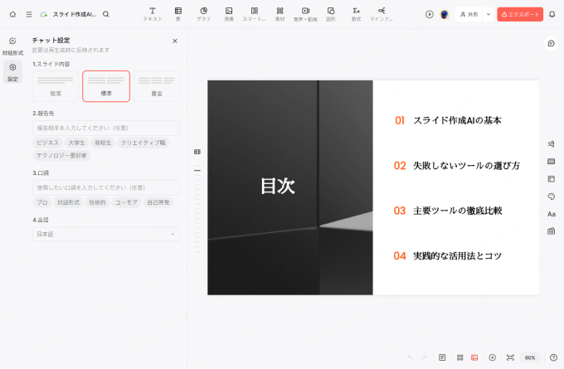Image resolution: width=564 pixels, height=369 pixels.
Task: Open the 60% zoom level control
Action: (x=530, y=357)
